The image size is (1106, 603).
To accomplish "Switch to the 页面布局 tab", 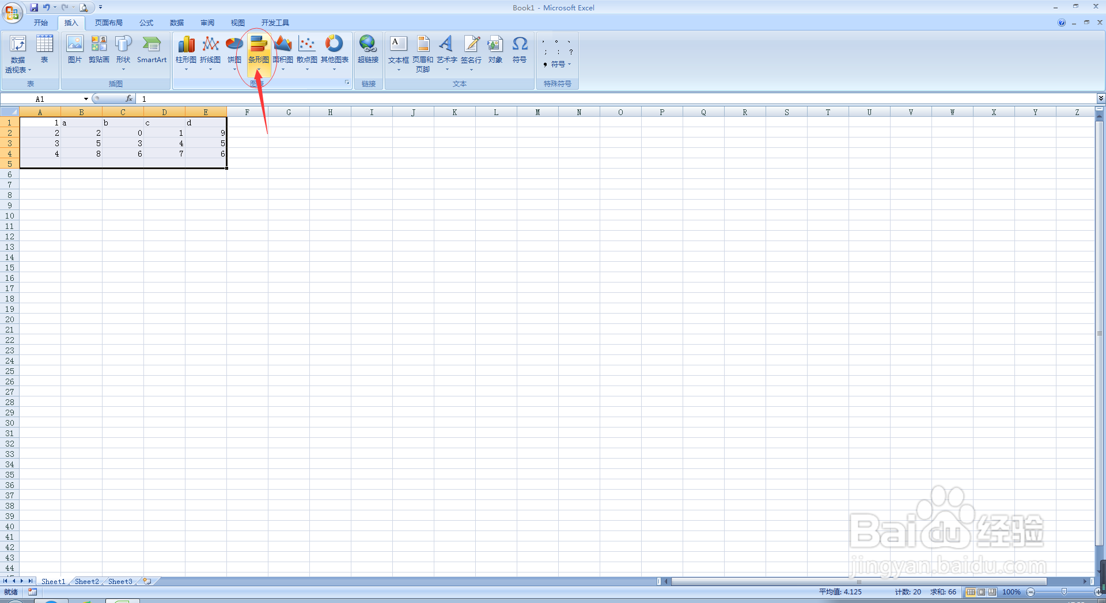I will click(109, 23).
